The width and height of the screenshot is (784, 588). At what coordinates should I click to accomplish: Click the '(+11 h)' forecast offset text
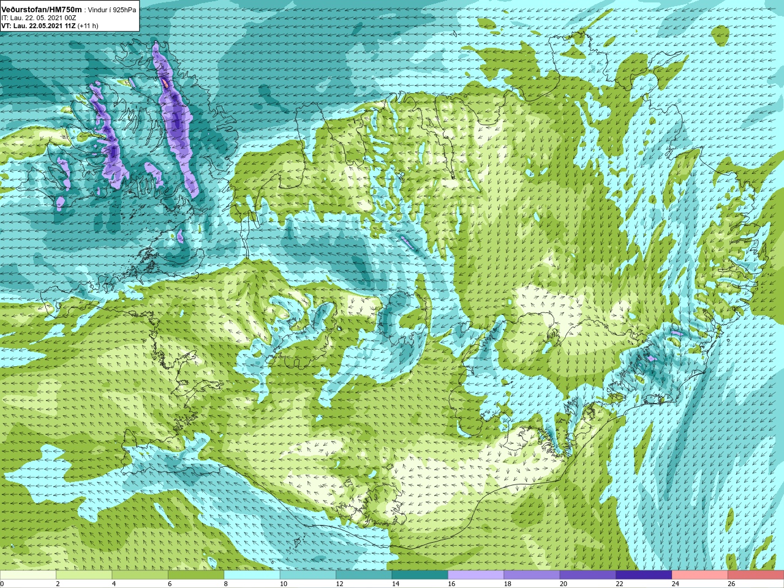(88, 26)
